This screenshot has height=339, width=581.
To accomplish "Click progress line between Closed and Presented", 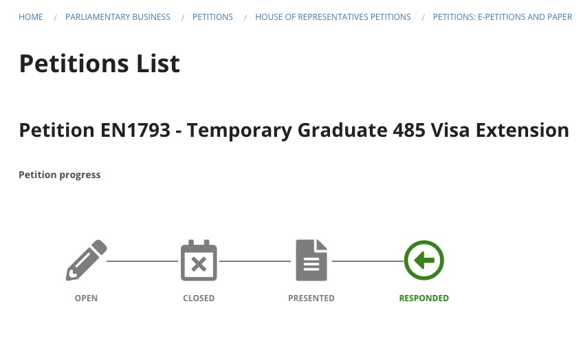I will click(x=255, y=261).
